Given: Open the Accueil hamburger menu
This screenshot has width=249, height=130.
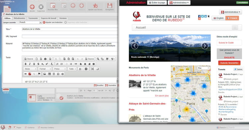Looking at the screenshot, I should 235,28.
